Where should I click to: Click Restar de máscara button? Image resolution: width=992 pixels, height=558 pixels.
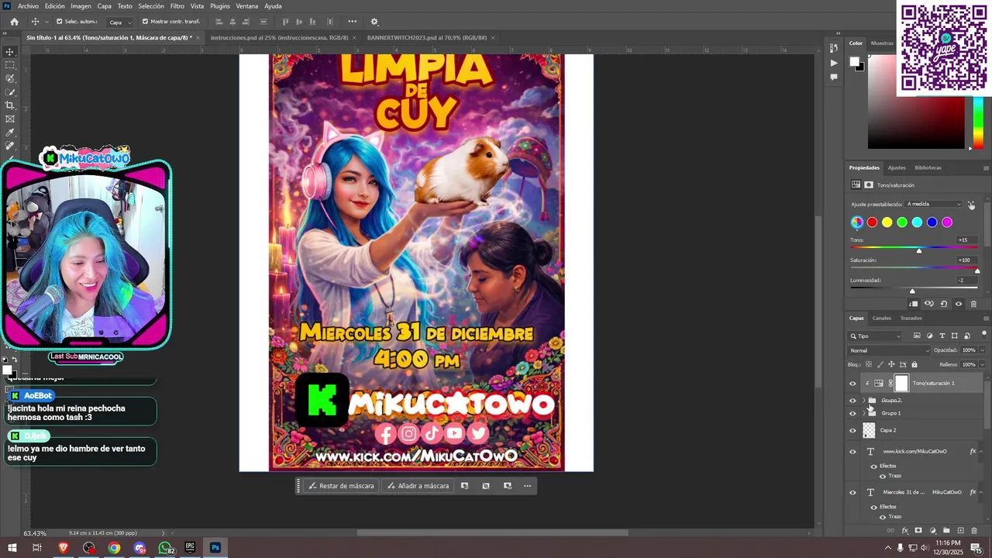coord(341,486)
